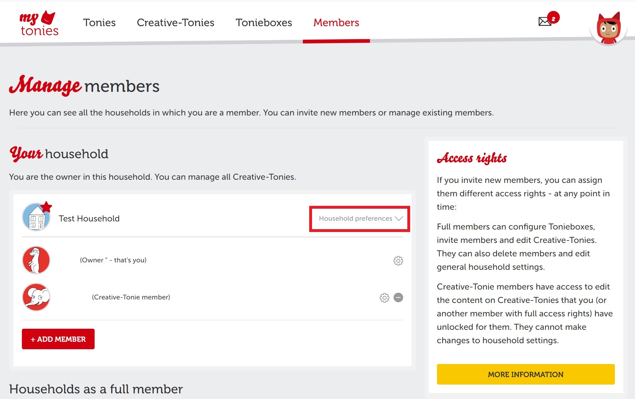Open the Tonieboxes tab

(264, 23)
